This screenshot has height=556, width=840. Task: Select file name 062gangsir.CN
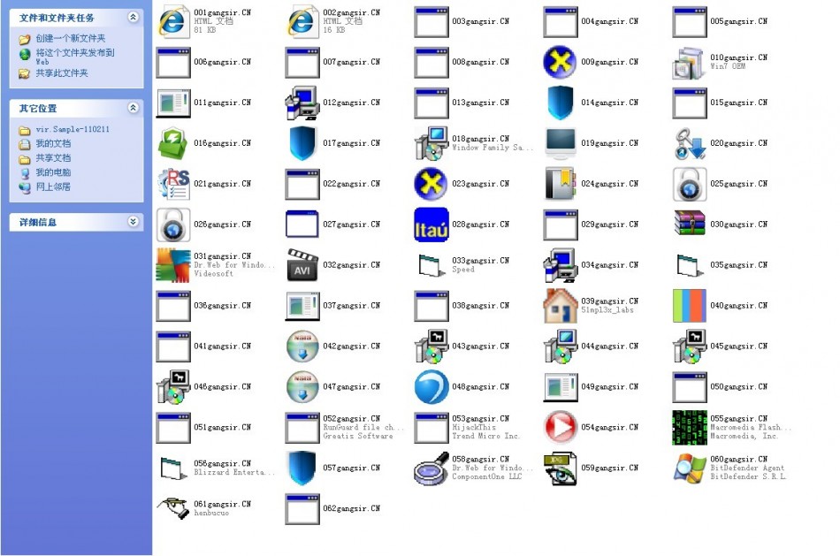(x=351, y=508)
